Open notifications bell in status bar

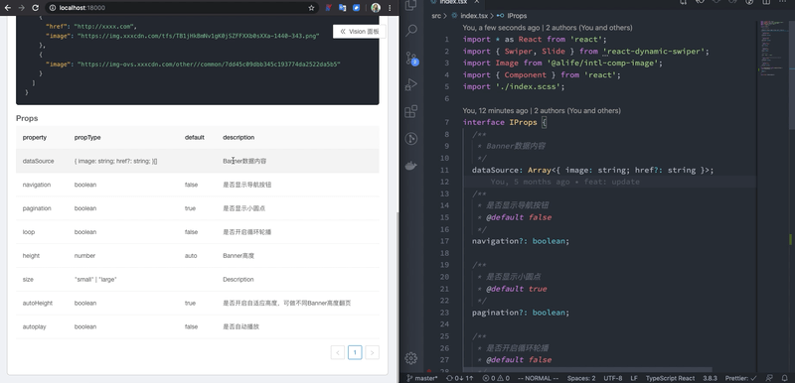coord(785,378)
